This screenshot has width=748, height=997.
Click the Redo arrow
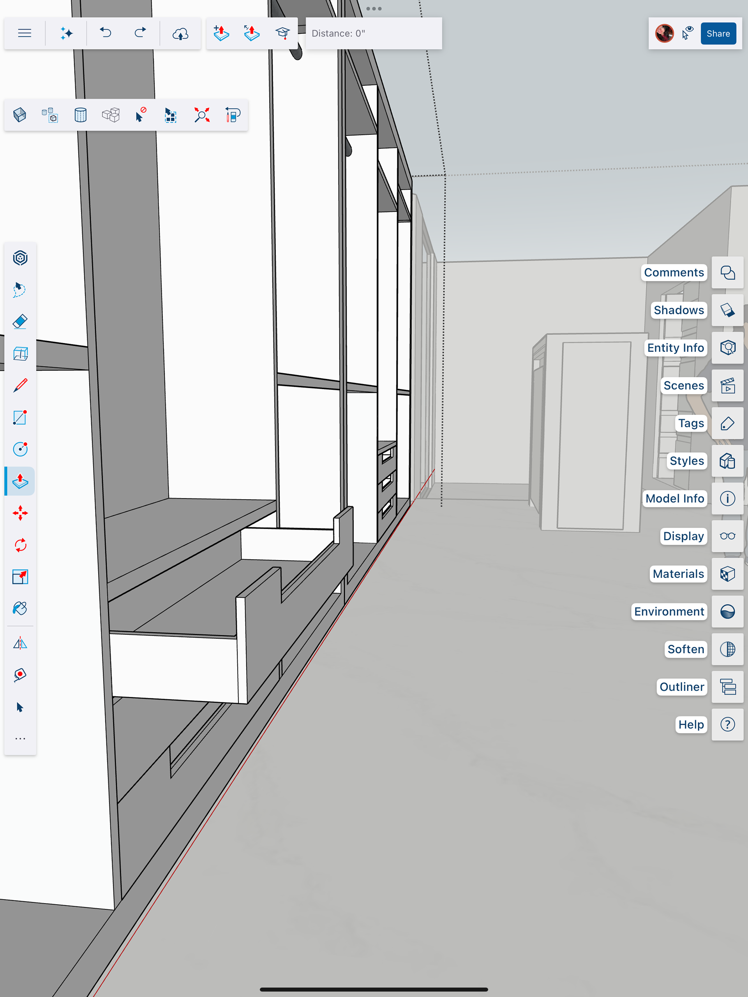coord(140,33)
